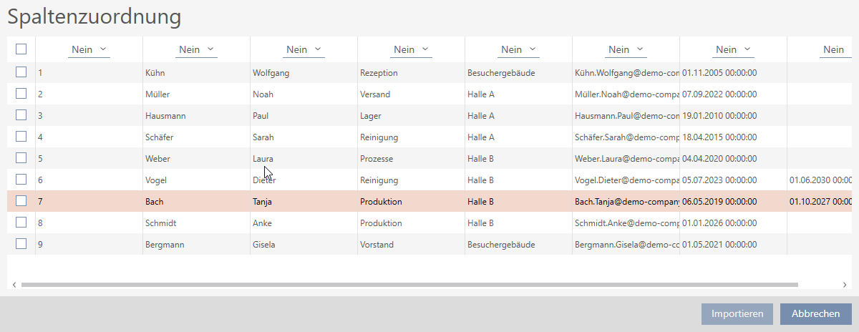The height and width of the screenshot is (332, 859).
Task: Open the first column's Nein dropdown
Action: [89, 49]
